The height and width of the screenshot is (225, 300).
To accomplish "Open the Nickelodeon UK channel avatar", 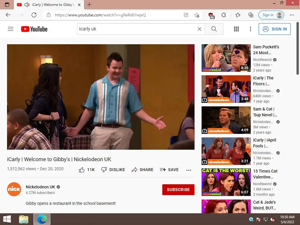I will [x=14, y=189].
